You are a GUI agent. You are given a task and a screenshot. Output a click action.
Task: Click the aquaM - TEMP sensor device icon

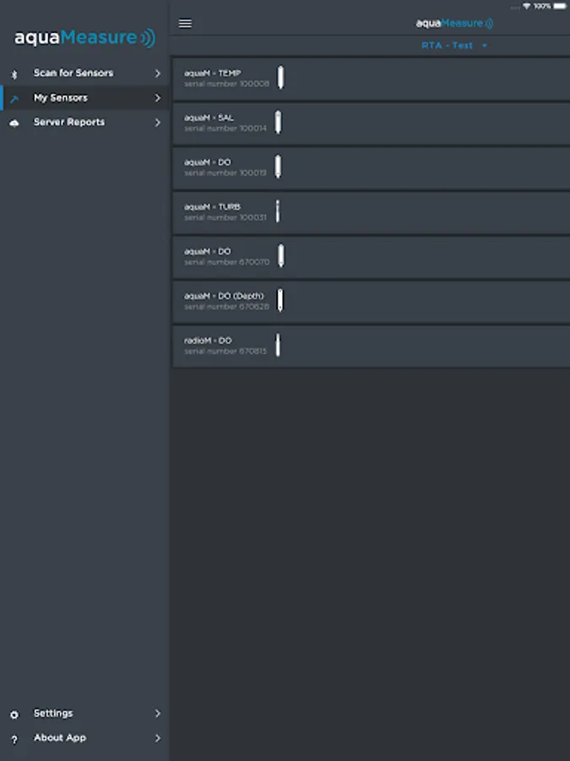point(280,78)
